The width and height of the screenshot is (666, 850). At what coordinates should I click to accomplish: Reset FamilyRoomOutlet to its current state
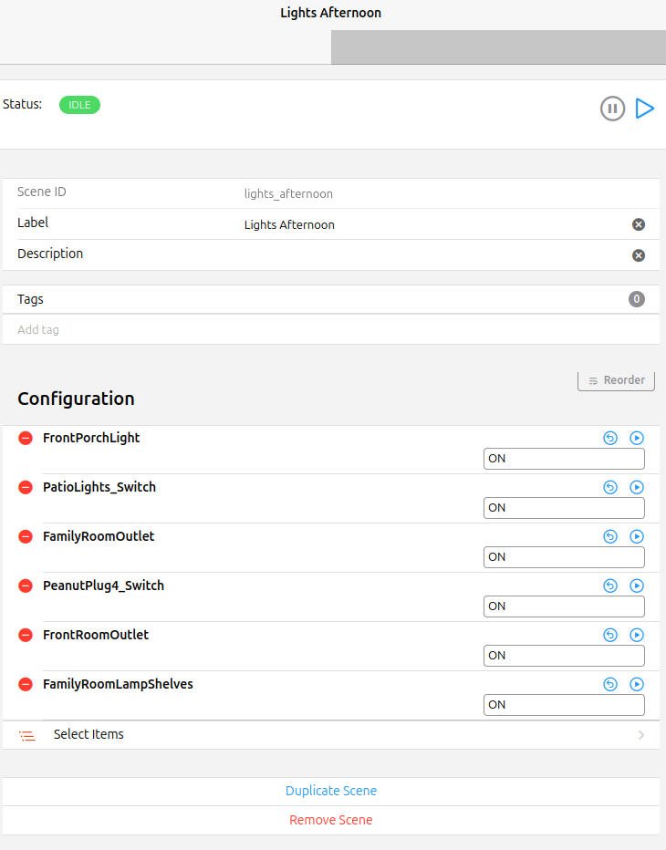pyautogui.click(x=610, y=536)
